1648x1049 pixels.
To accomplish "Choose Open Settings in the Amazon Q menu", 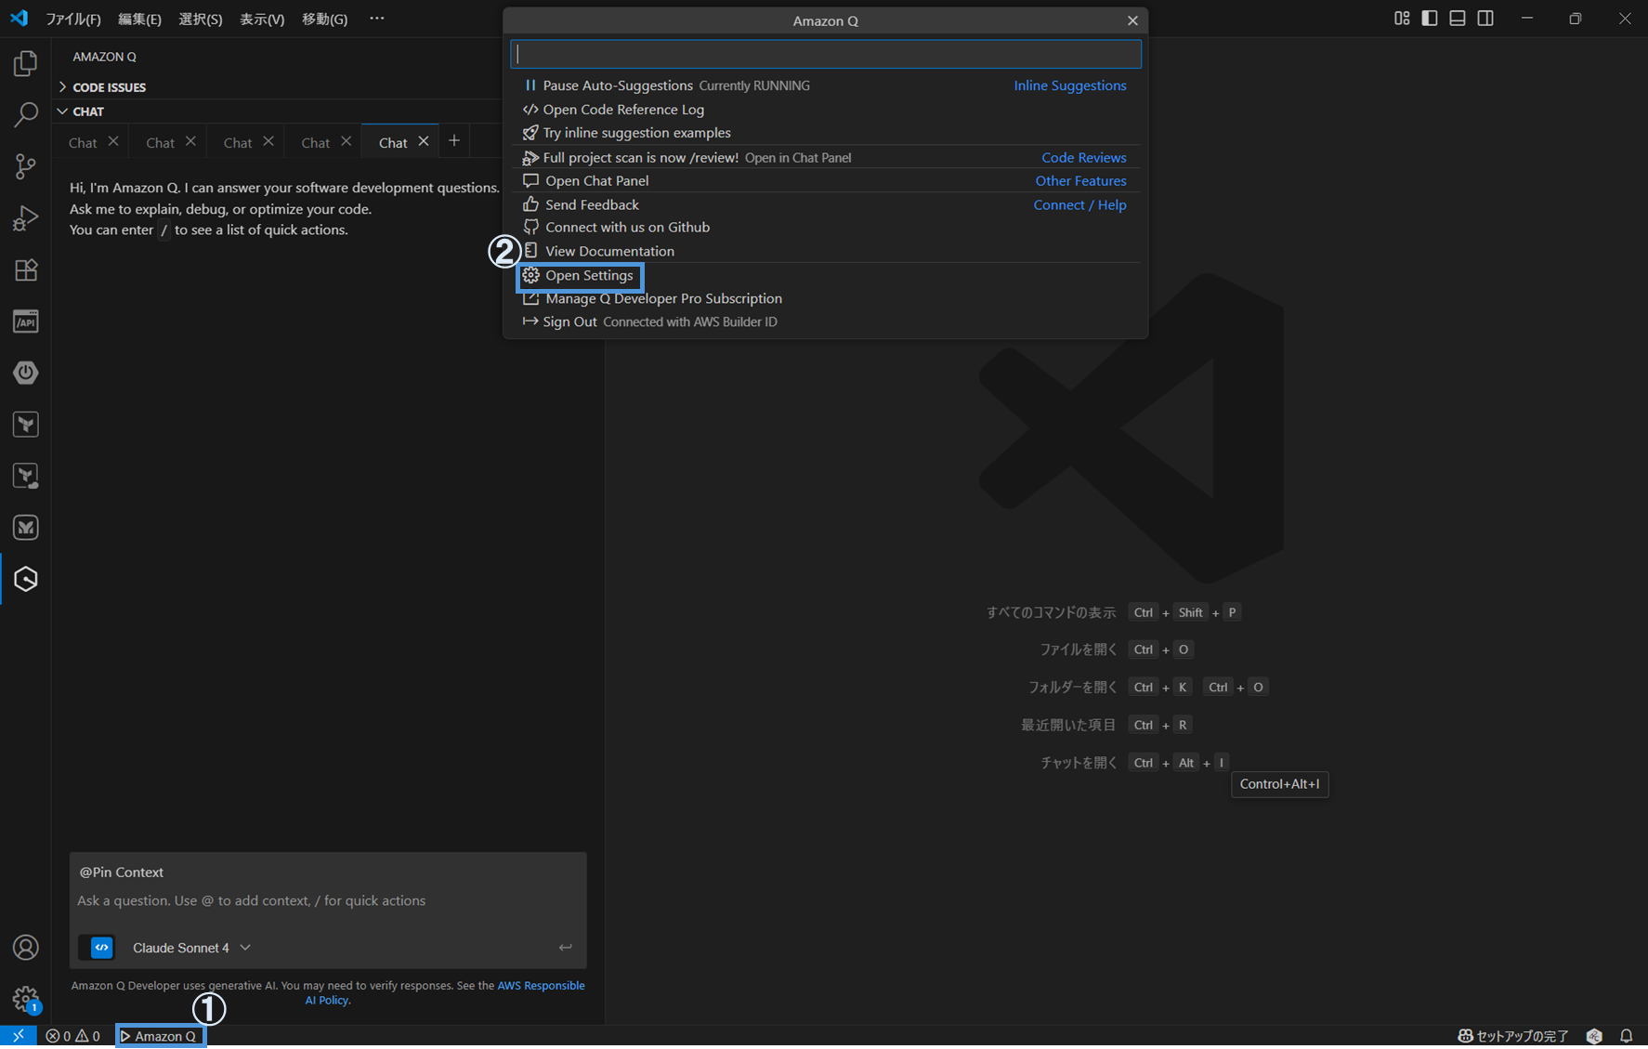I will pyautogui.click(x=826, y=275).
